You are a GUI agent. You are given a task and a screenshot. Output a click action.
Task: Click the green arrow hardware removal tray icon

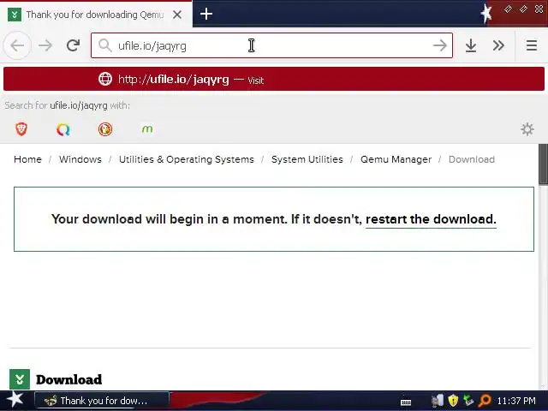click(468, 401)
